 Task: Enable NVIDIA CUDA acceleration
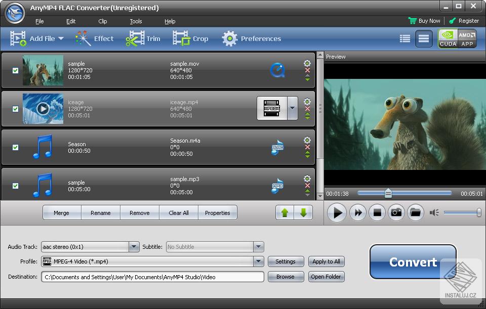tap(448, 38)
